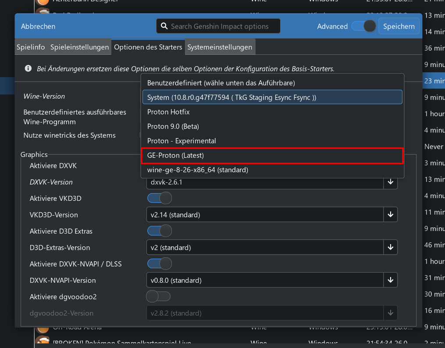The width and height of the screenshot is (445, 348).
Task: Click the Graphics section heading
Action: (x=34, y=155)
